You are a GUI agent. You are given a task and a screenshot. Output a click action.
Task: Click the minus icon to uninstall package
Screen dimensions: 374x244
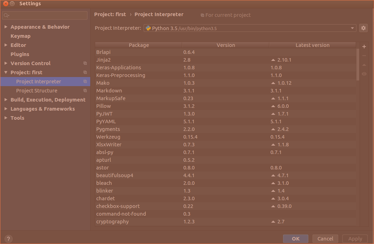364,56
